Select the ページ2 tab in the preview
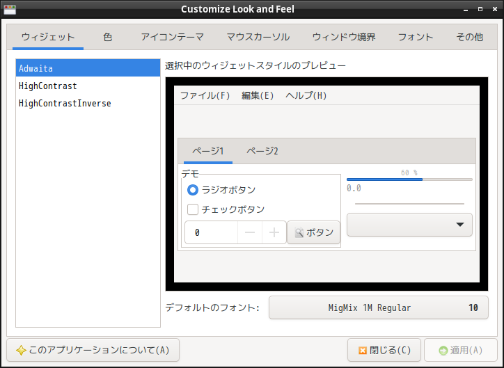This screenshot has width=504, height=368. pyautogui.click(x=262, y=151)
